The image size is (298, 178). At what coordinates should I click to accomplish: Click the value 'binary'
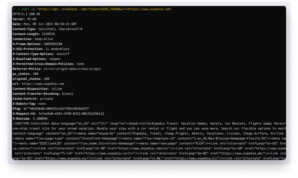[68, 94]
